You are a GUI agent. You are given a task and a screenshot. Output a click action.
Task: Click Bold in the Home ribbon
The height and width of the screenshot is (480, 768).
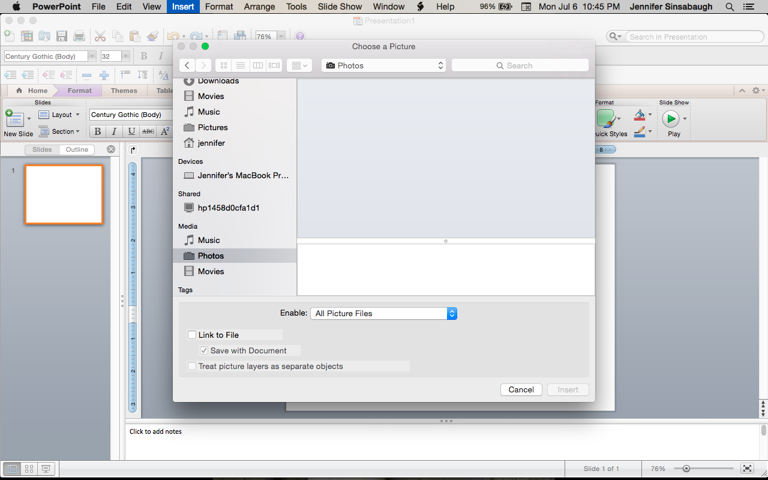tap(97, 131)
